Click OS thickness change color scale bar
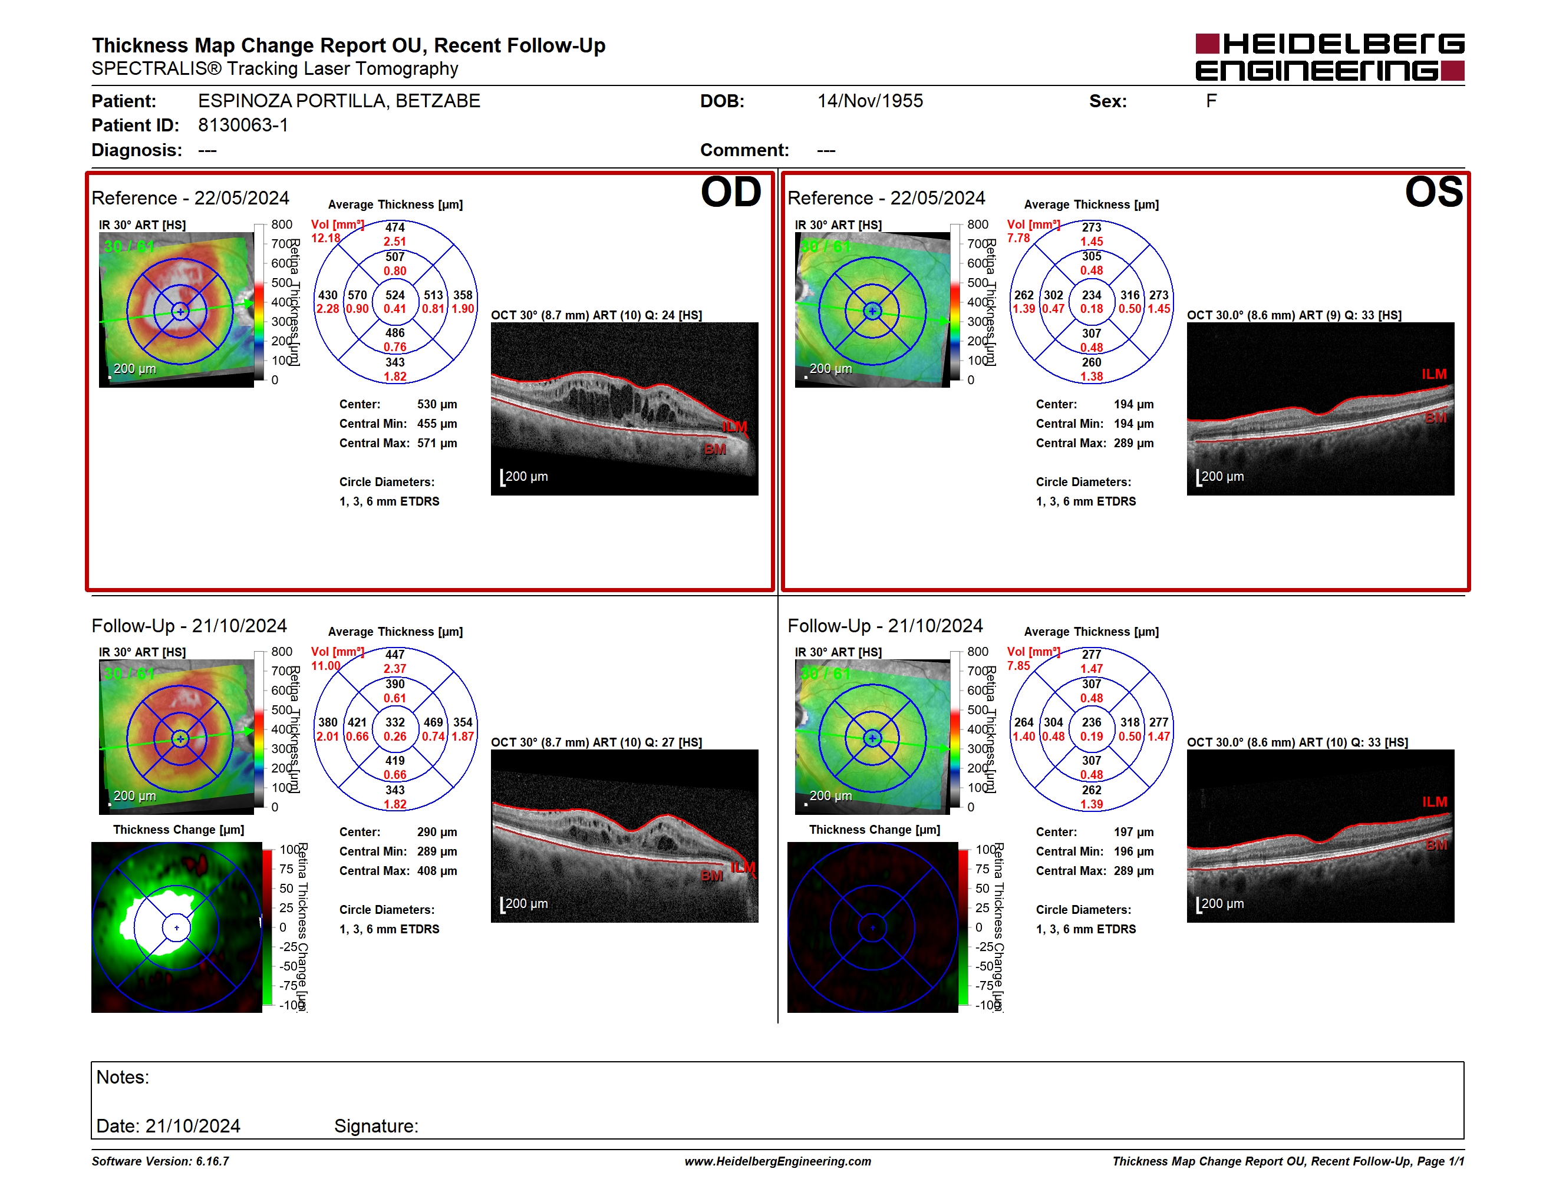Viewport: 1556px width, 1202px height. 963,927
